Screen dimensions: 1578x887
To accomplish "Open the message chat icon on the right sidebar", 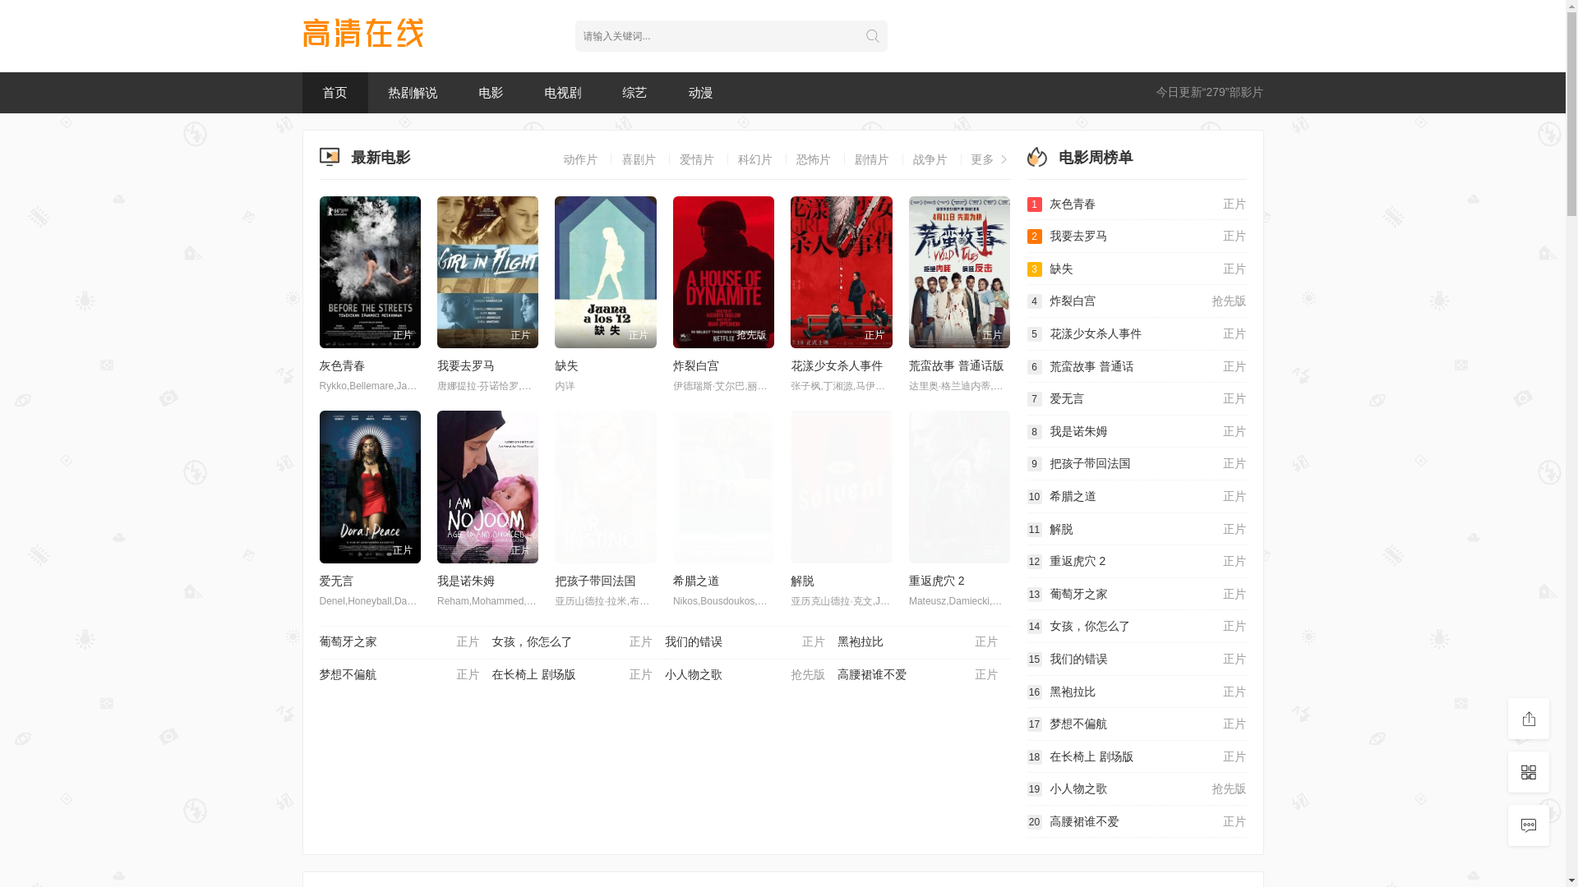I will tap(1528, 825).
